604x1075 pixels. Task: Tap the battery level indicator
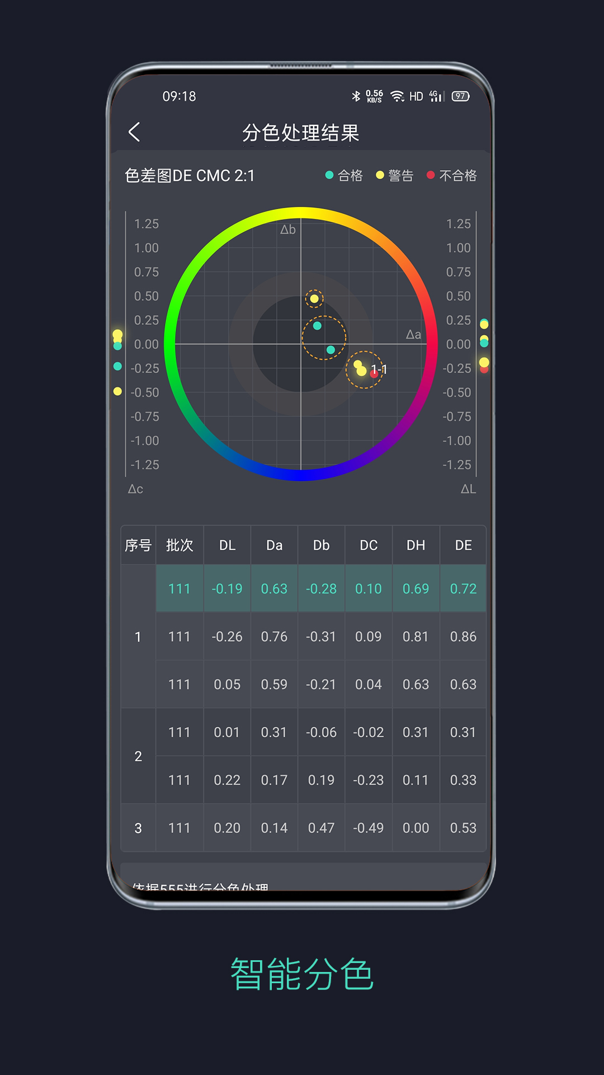click(x=460, y=96)
